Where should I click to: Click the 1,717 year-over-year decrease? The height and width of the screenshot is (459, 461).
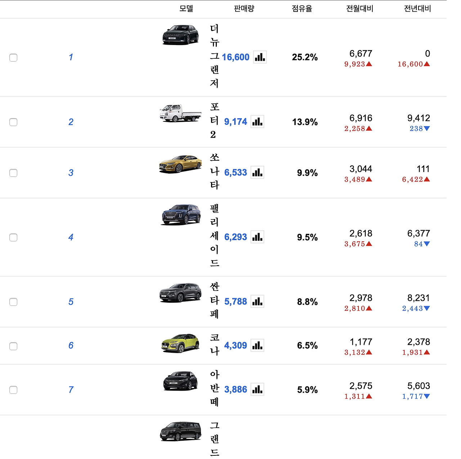point(416,396)
